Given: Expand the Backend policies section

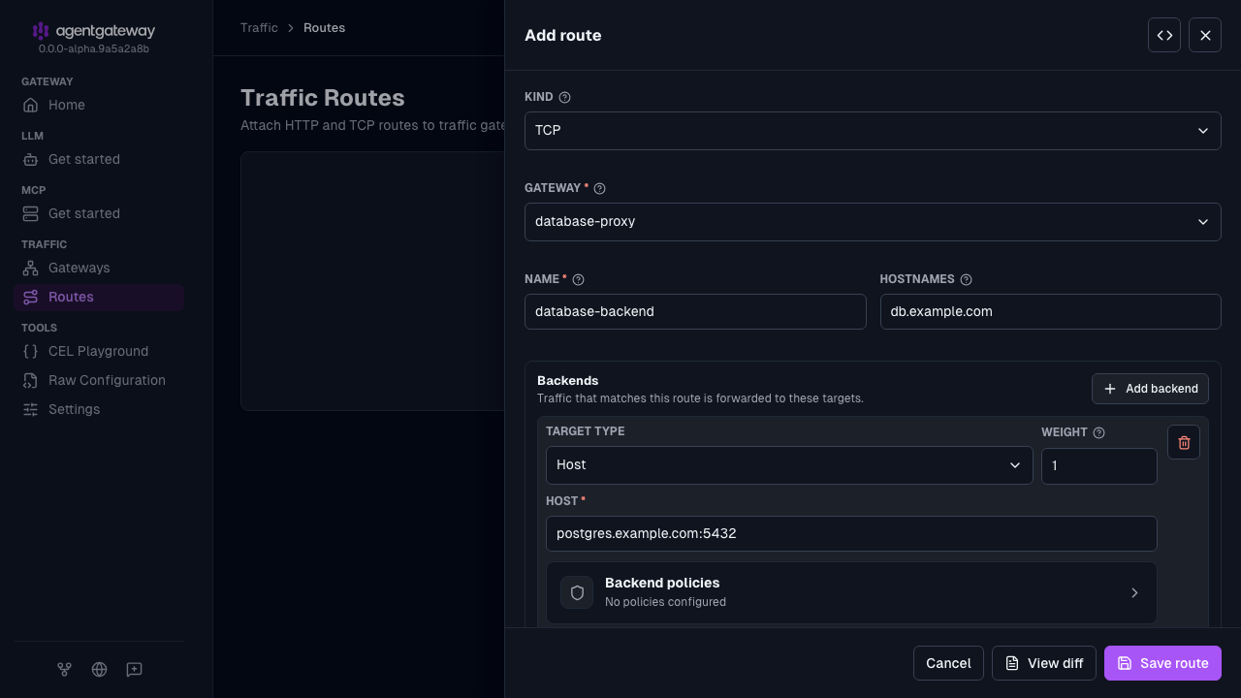Looking at the screenshot, I should (851, 592).
